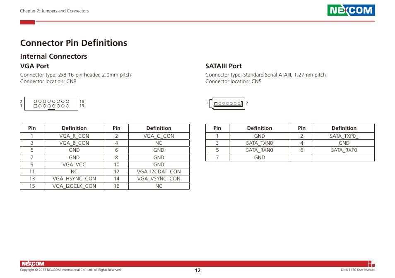Click the VGA_I2CCLK_CON entry in the VGA table
The height and width of the screenshot is (278, 395).
(x=74, y=186)
